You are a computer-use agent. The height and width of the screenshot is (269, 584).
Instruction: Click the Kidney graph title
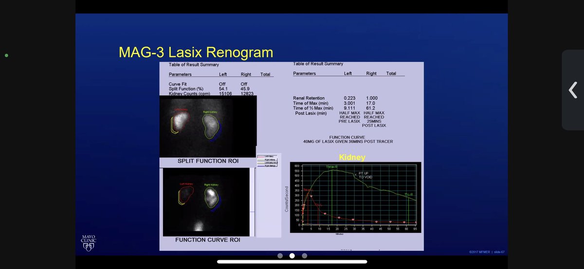coord(352,158)
